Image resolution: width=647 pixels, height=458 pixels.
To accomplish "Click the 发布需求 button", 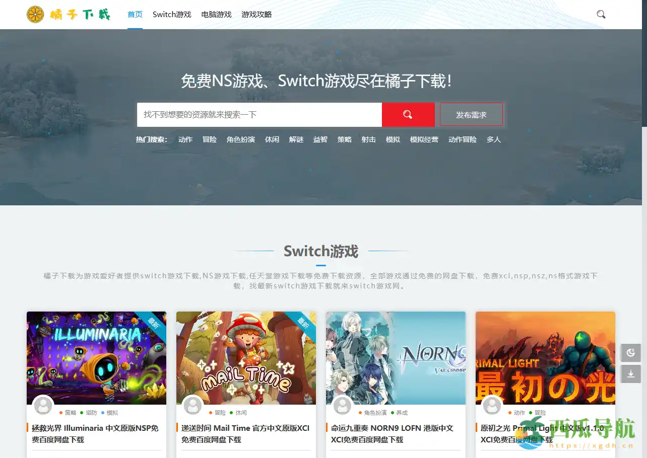I will click(x=471, y=114).
